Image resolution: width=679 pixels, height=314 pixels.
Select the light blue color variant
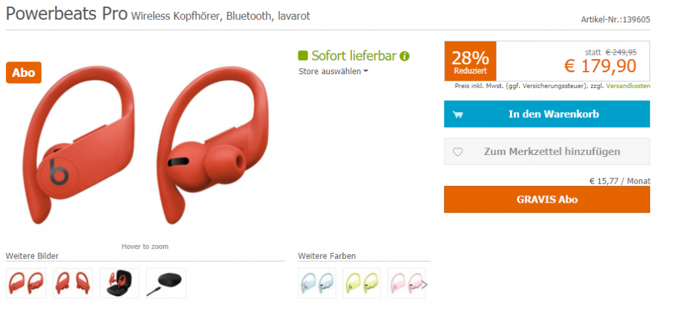tap(317, 283)
